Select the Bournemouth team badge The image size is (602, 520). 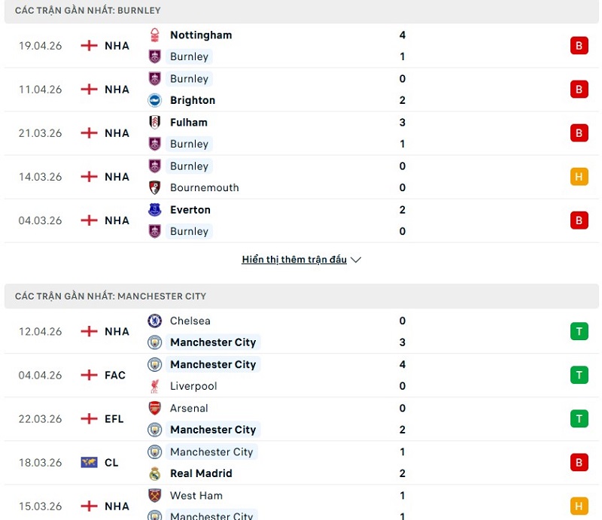point(155,187)
